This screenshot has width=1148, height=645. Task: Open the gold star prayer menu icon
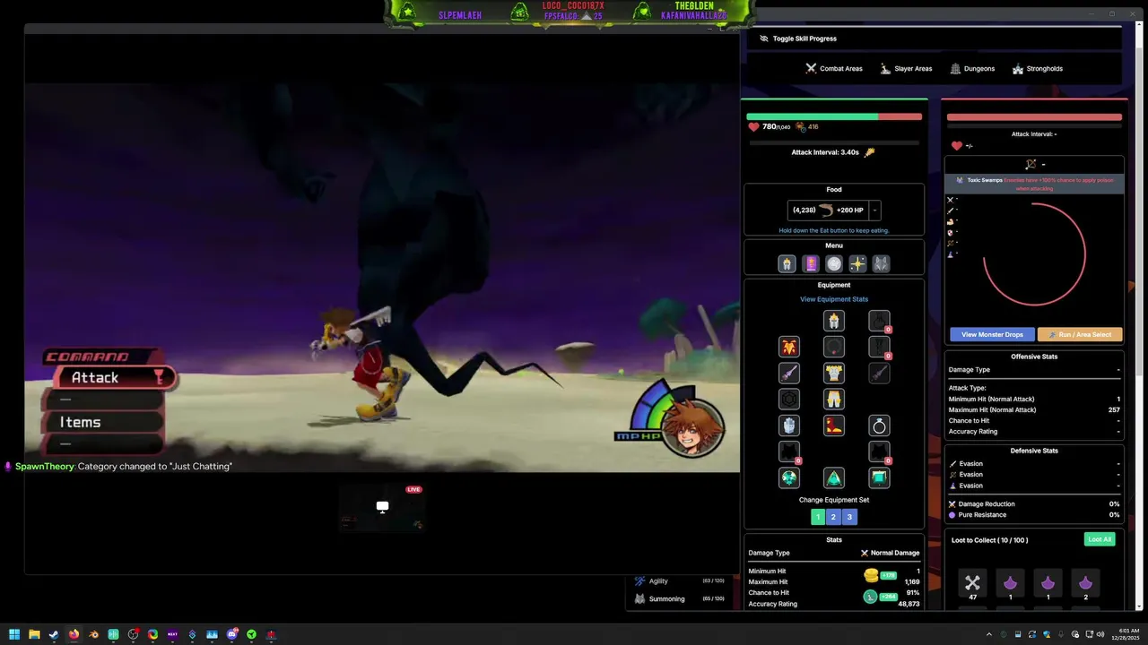[x=857, y=263]
